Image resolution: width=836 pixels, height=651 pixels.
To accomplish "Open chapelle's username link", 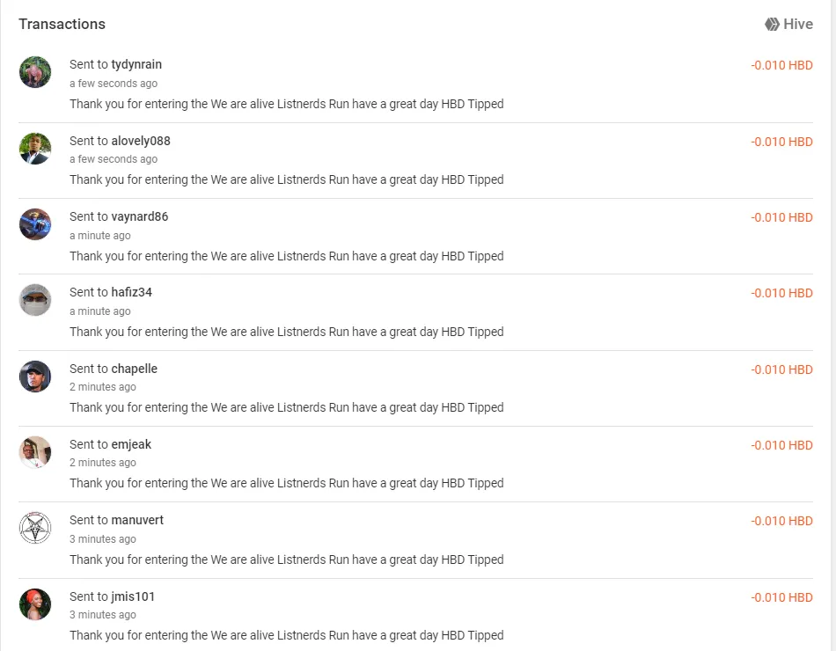I will point(134,369).
